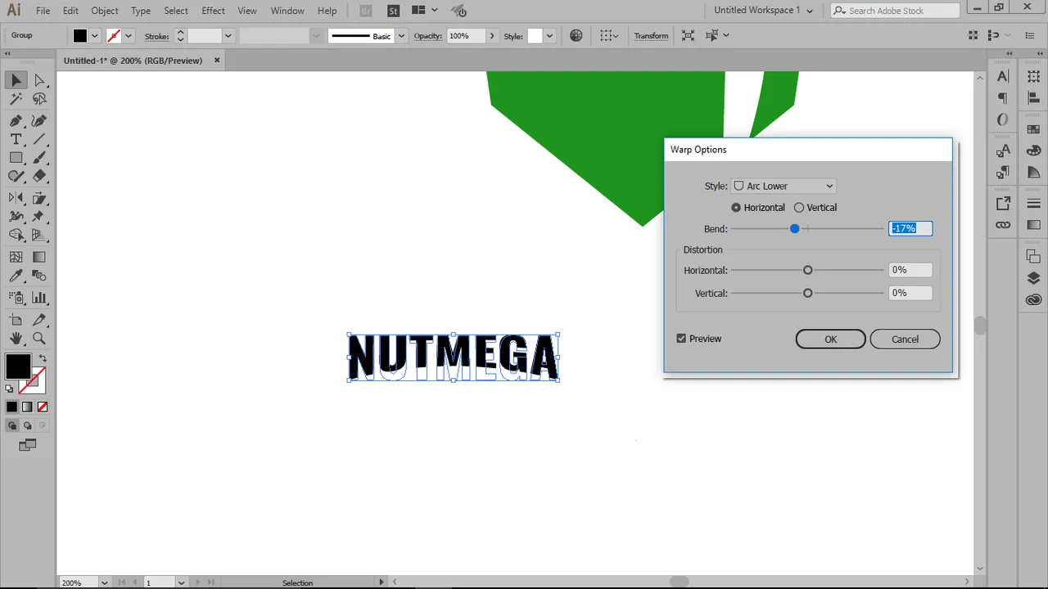Select the Lasso tool
This screenshot has height=589, width=1048.
(39, 99)
